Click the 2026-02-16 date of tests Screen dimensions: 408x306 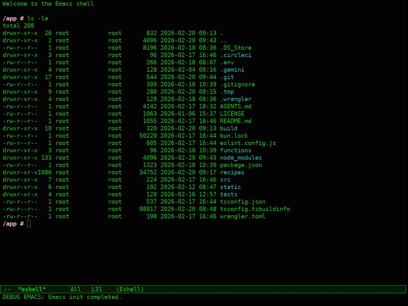click(x=178, y=194)
